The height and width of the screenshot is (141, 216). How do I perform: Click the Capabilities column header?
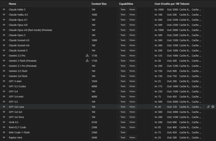[x=126, y=4]
